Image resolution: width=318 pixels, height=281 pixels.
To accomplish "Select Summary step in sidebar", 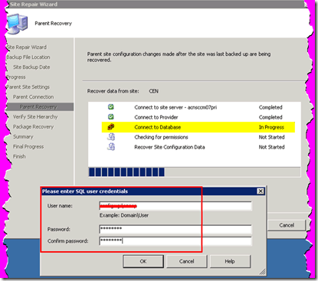I will [x=23, y=137].
